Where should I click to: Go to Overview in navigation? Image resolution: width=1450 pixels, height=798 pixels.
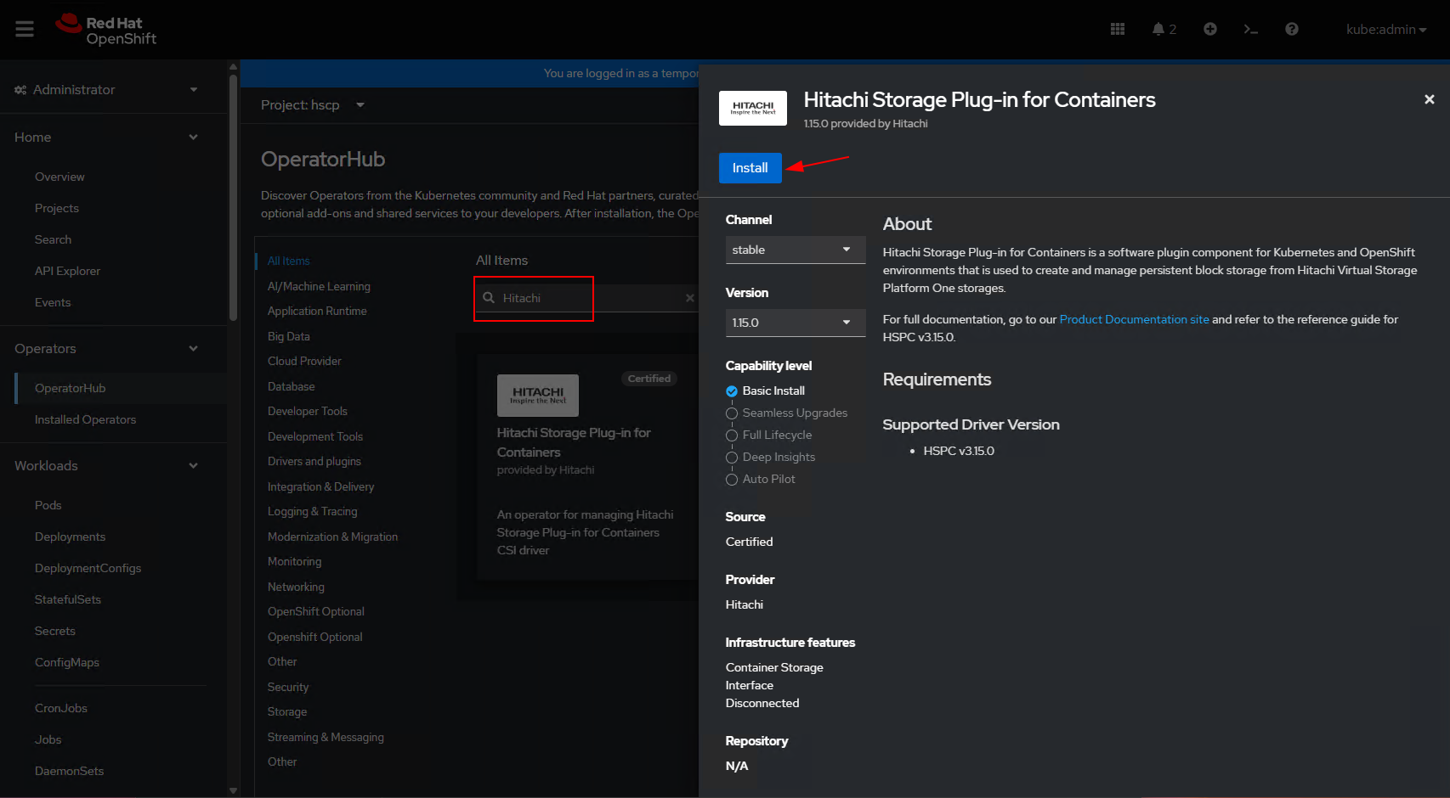59,177
